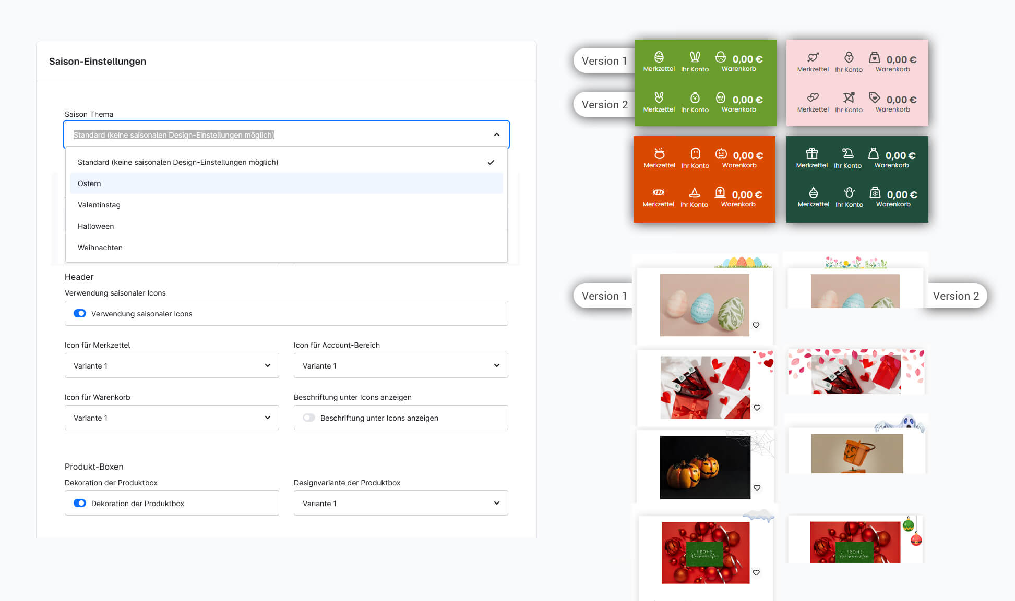Image resolution: width=1015 pixels, height=601 pixels.
Task: Choose Weihnachten in the season list
Action: click(100, 248)
